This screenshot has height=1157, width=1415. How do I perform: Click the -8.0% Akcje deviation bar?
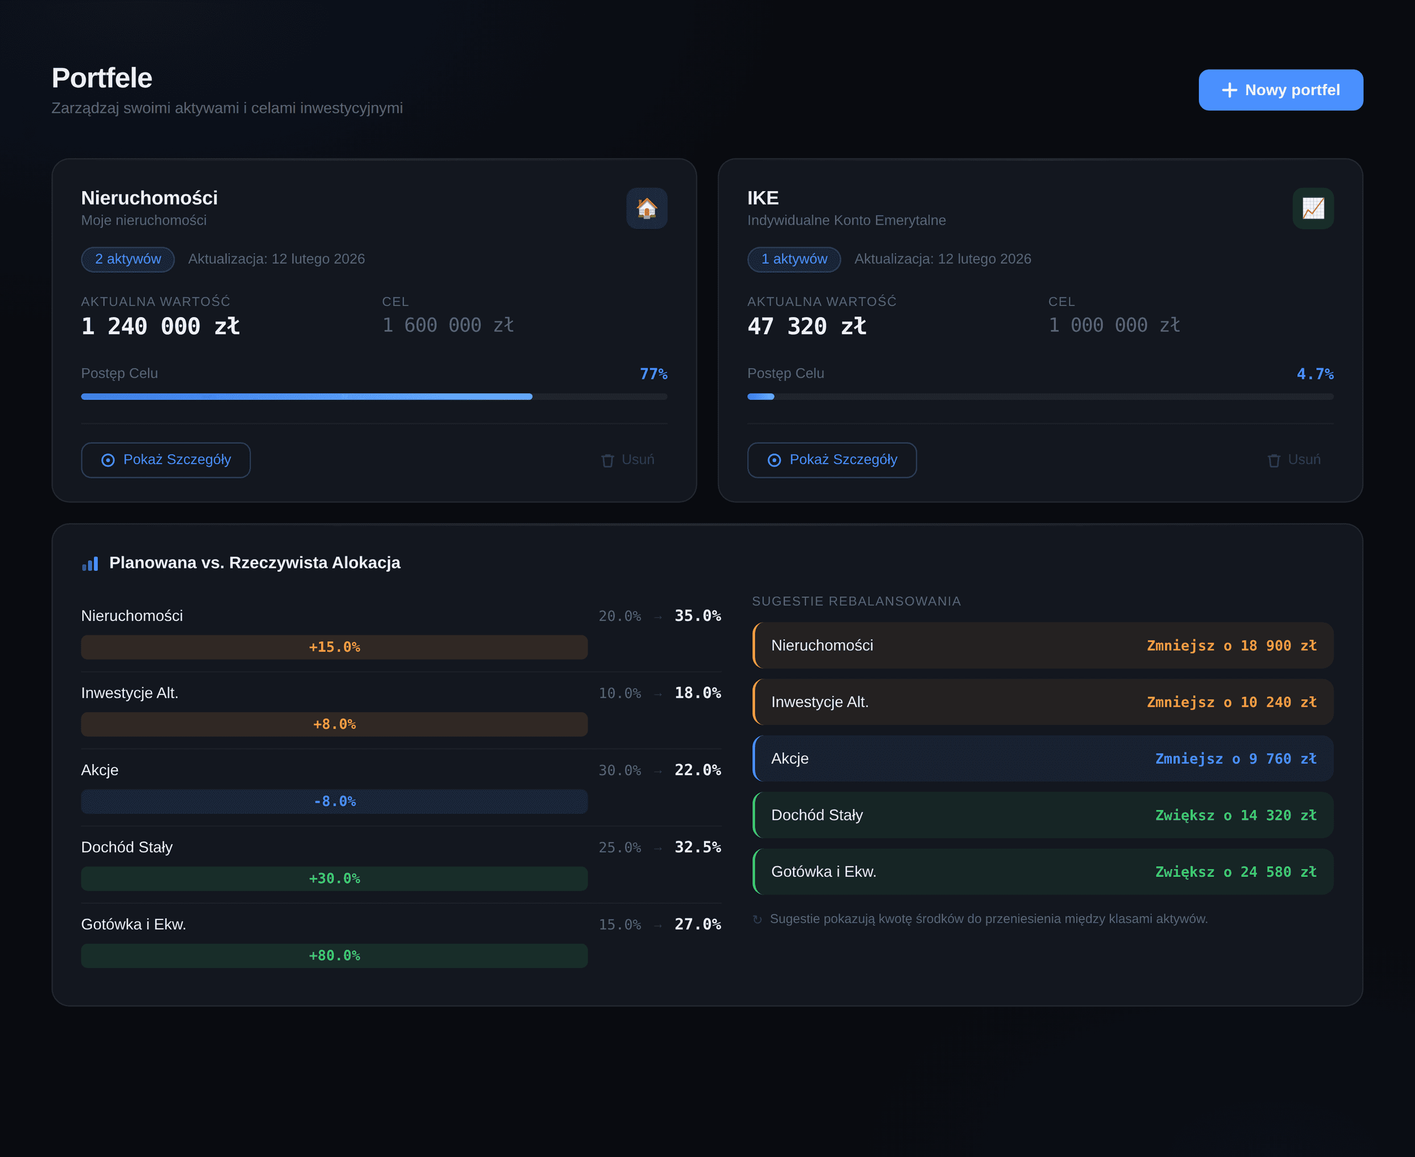[334, 802]
